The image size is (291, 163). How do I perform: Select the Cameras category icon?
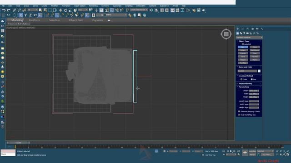pyautogui.click(x=247, y=33)
